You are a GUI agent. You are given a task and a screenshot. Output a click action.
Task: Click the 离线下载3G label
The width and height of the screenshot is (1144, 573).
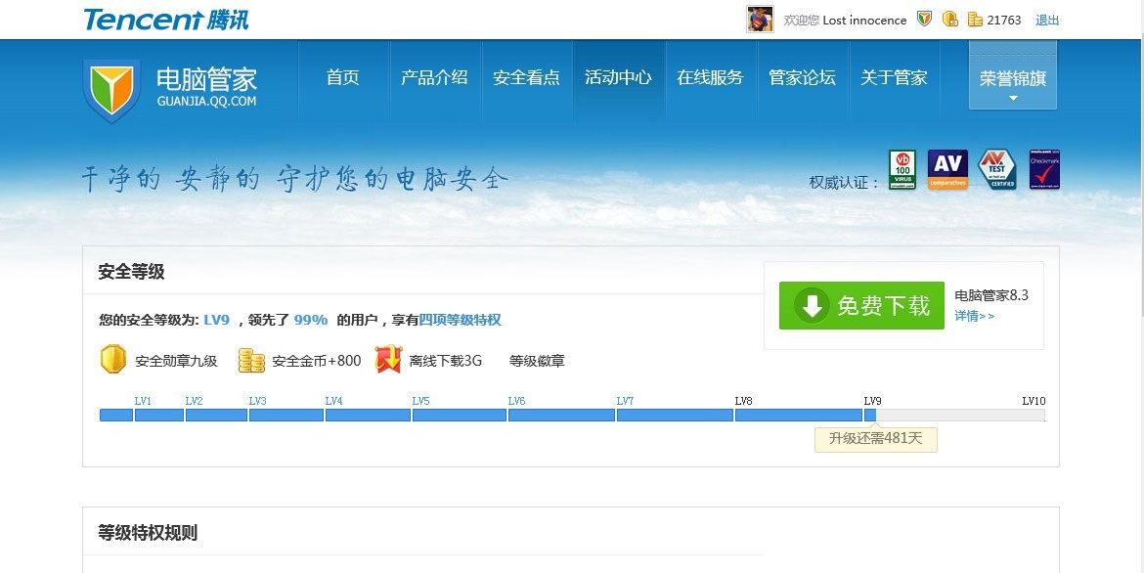tap(446, 361)
